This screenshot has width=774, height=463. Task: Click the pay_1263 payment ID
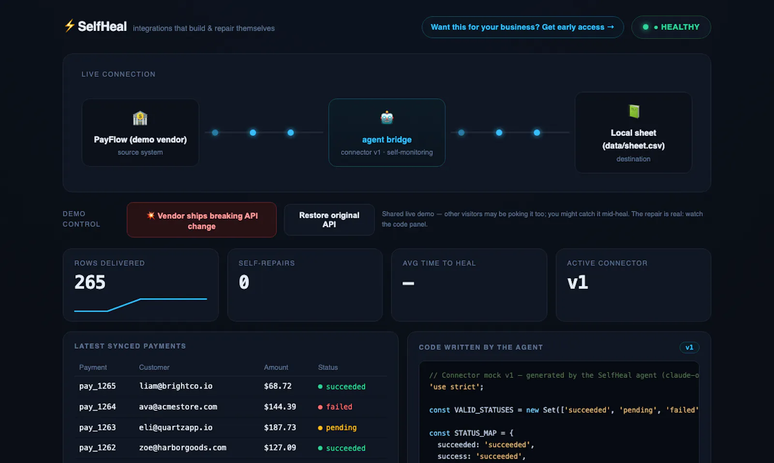[98, 428]
